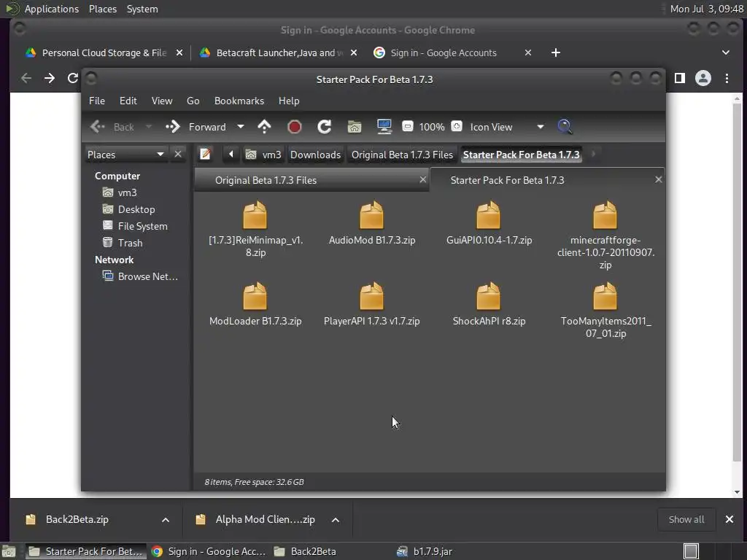Image resolution: width=747 pixels, height=560 pixels.
Task: Toggle Chrome side panel icon
Action: coord(679,78)
